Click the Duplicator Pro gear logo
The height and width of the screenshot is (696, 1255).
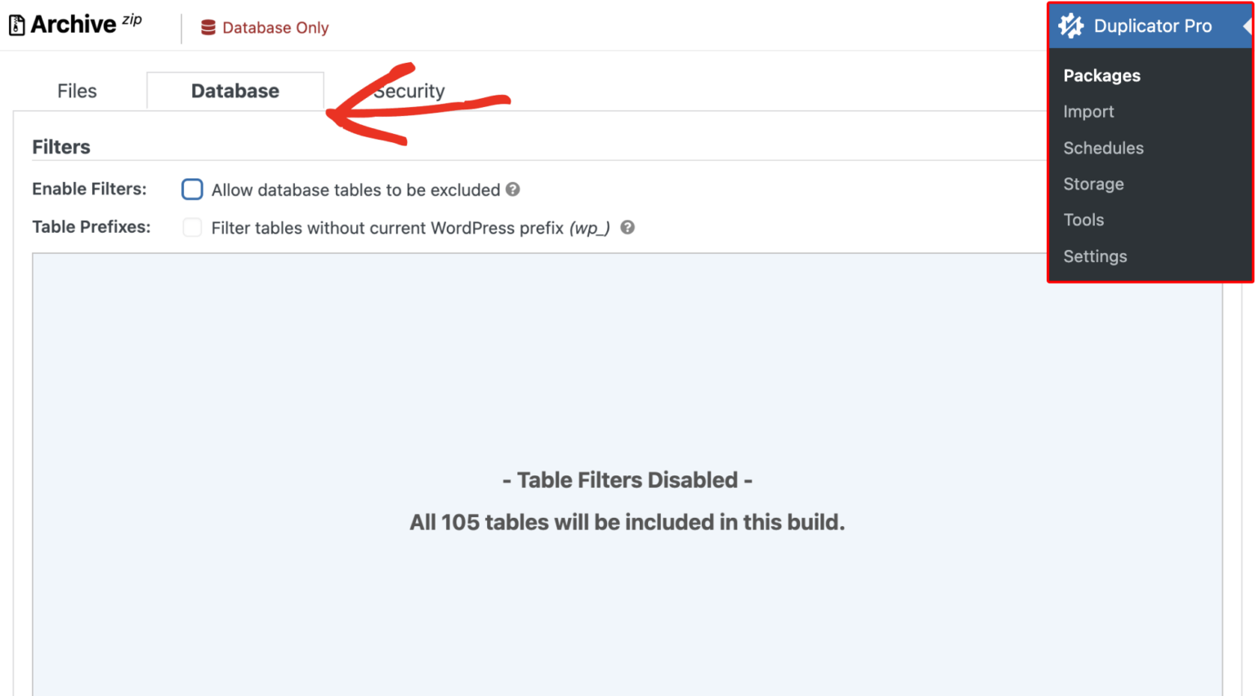(x=1070, y=26)
